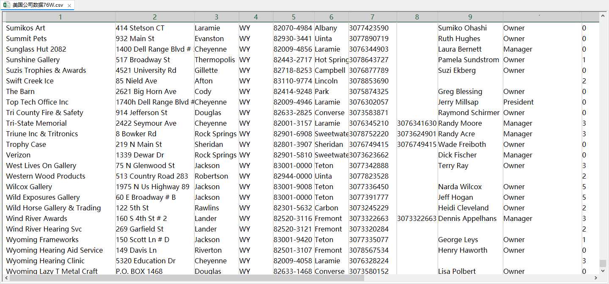Close the 美国公司数据76W.csv tab
This screenshot has width=609, height=284.
point(69,6)
